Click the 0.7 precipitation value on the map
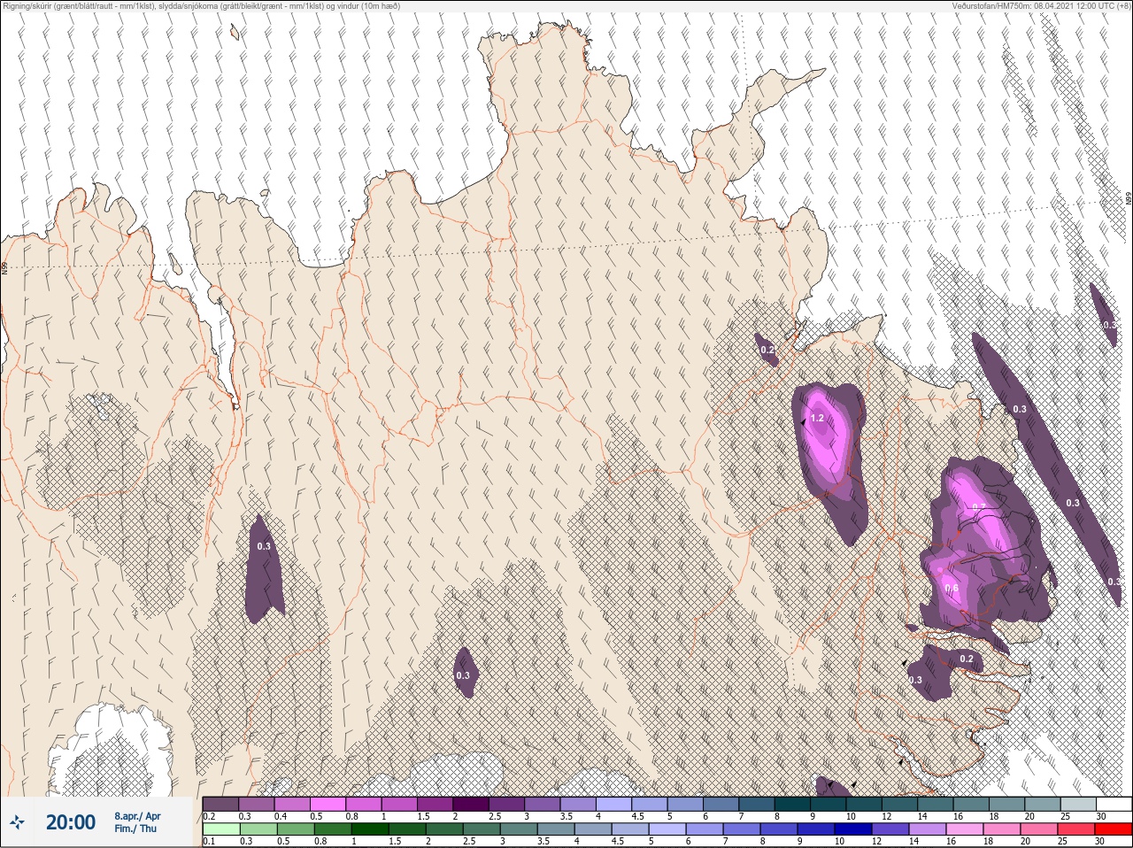Image resolution: width=1133 pixels, height=848 pixels. 979,507
